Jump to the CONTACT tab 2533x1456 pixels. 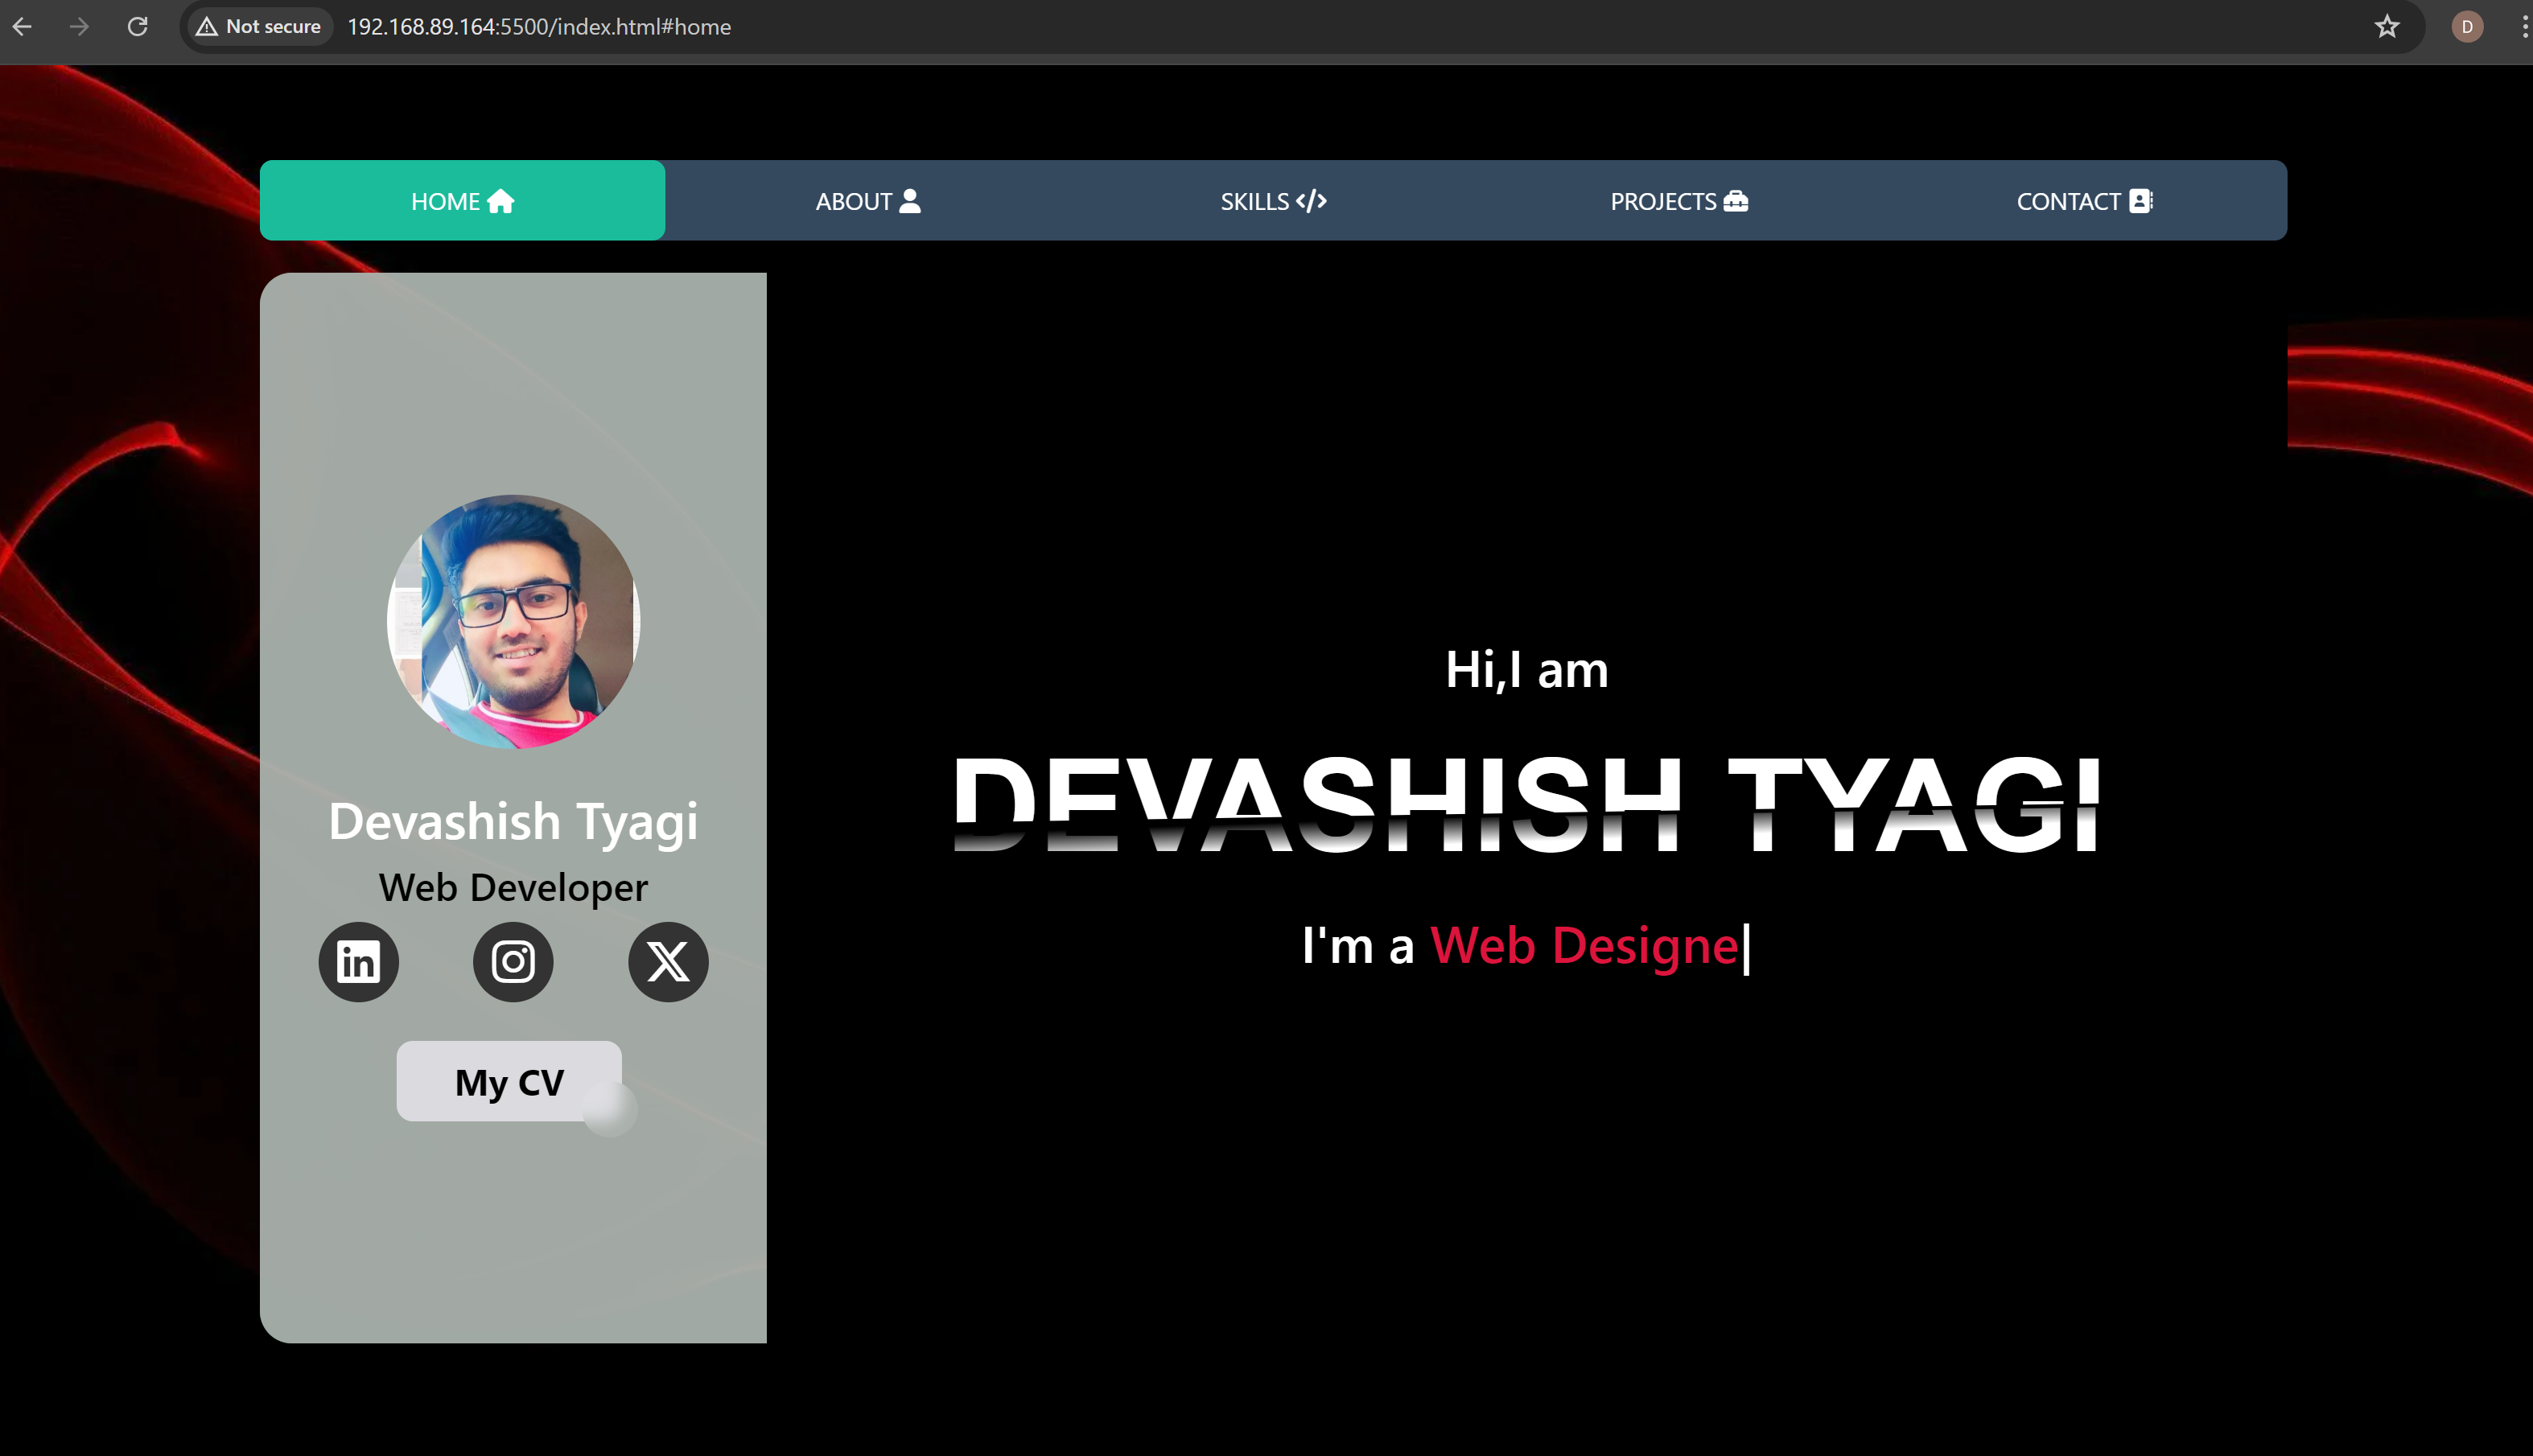tap(2084, 201)
